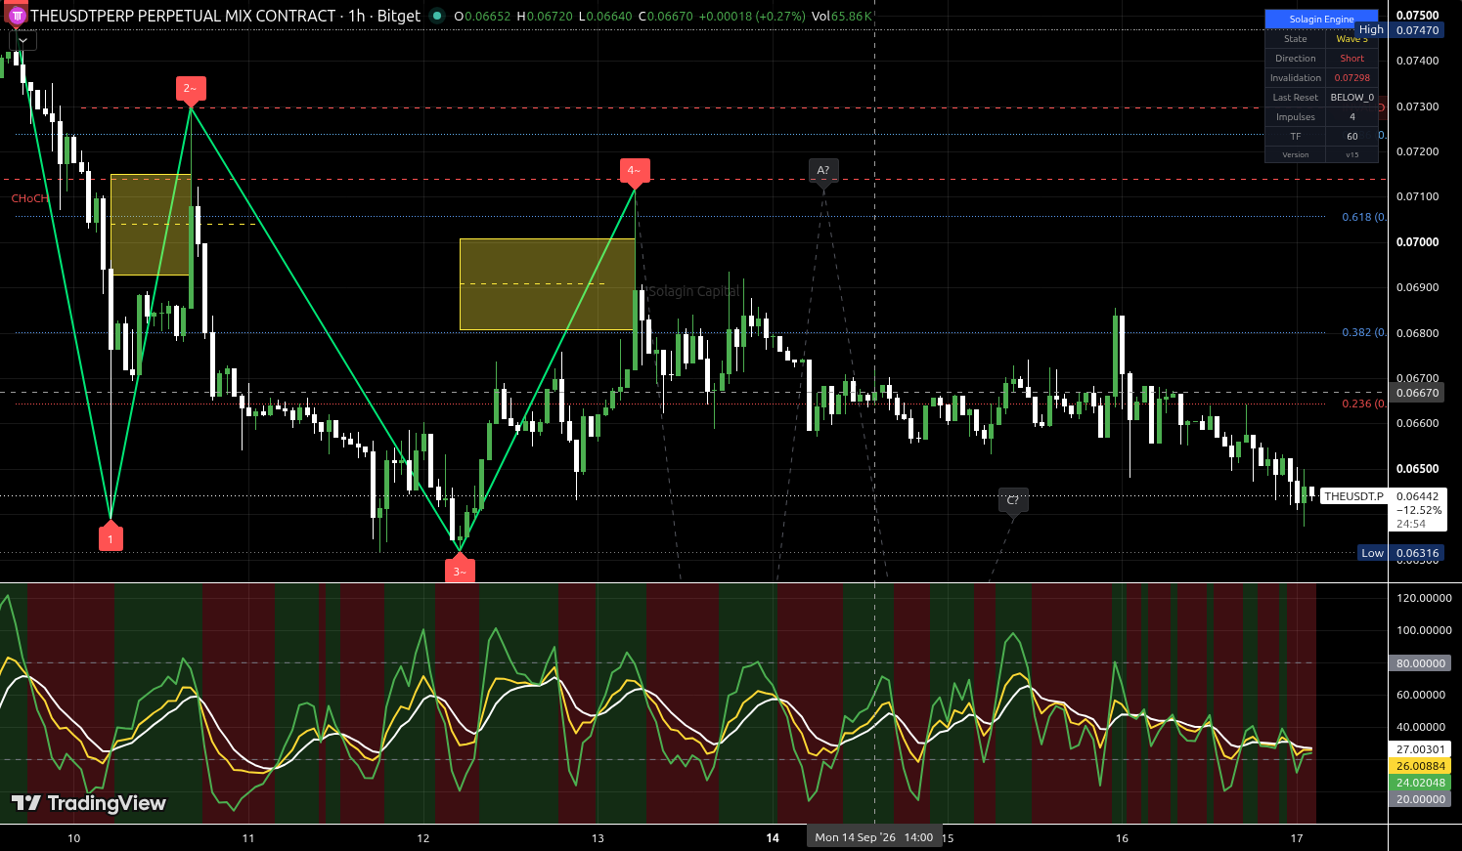This screenshot has width=1462, height=851.
Task: Collapse the legend using the chevron button
Action: point(22,40)
